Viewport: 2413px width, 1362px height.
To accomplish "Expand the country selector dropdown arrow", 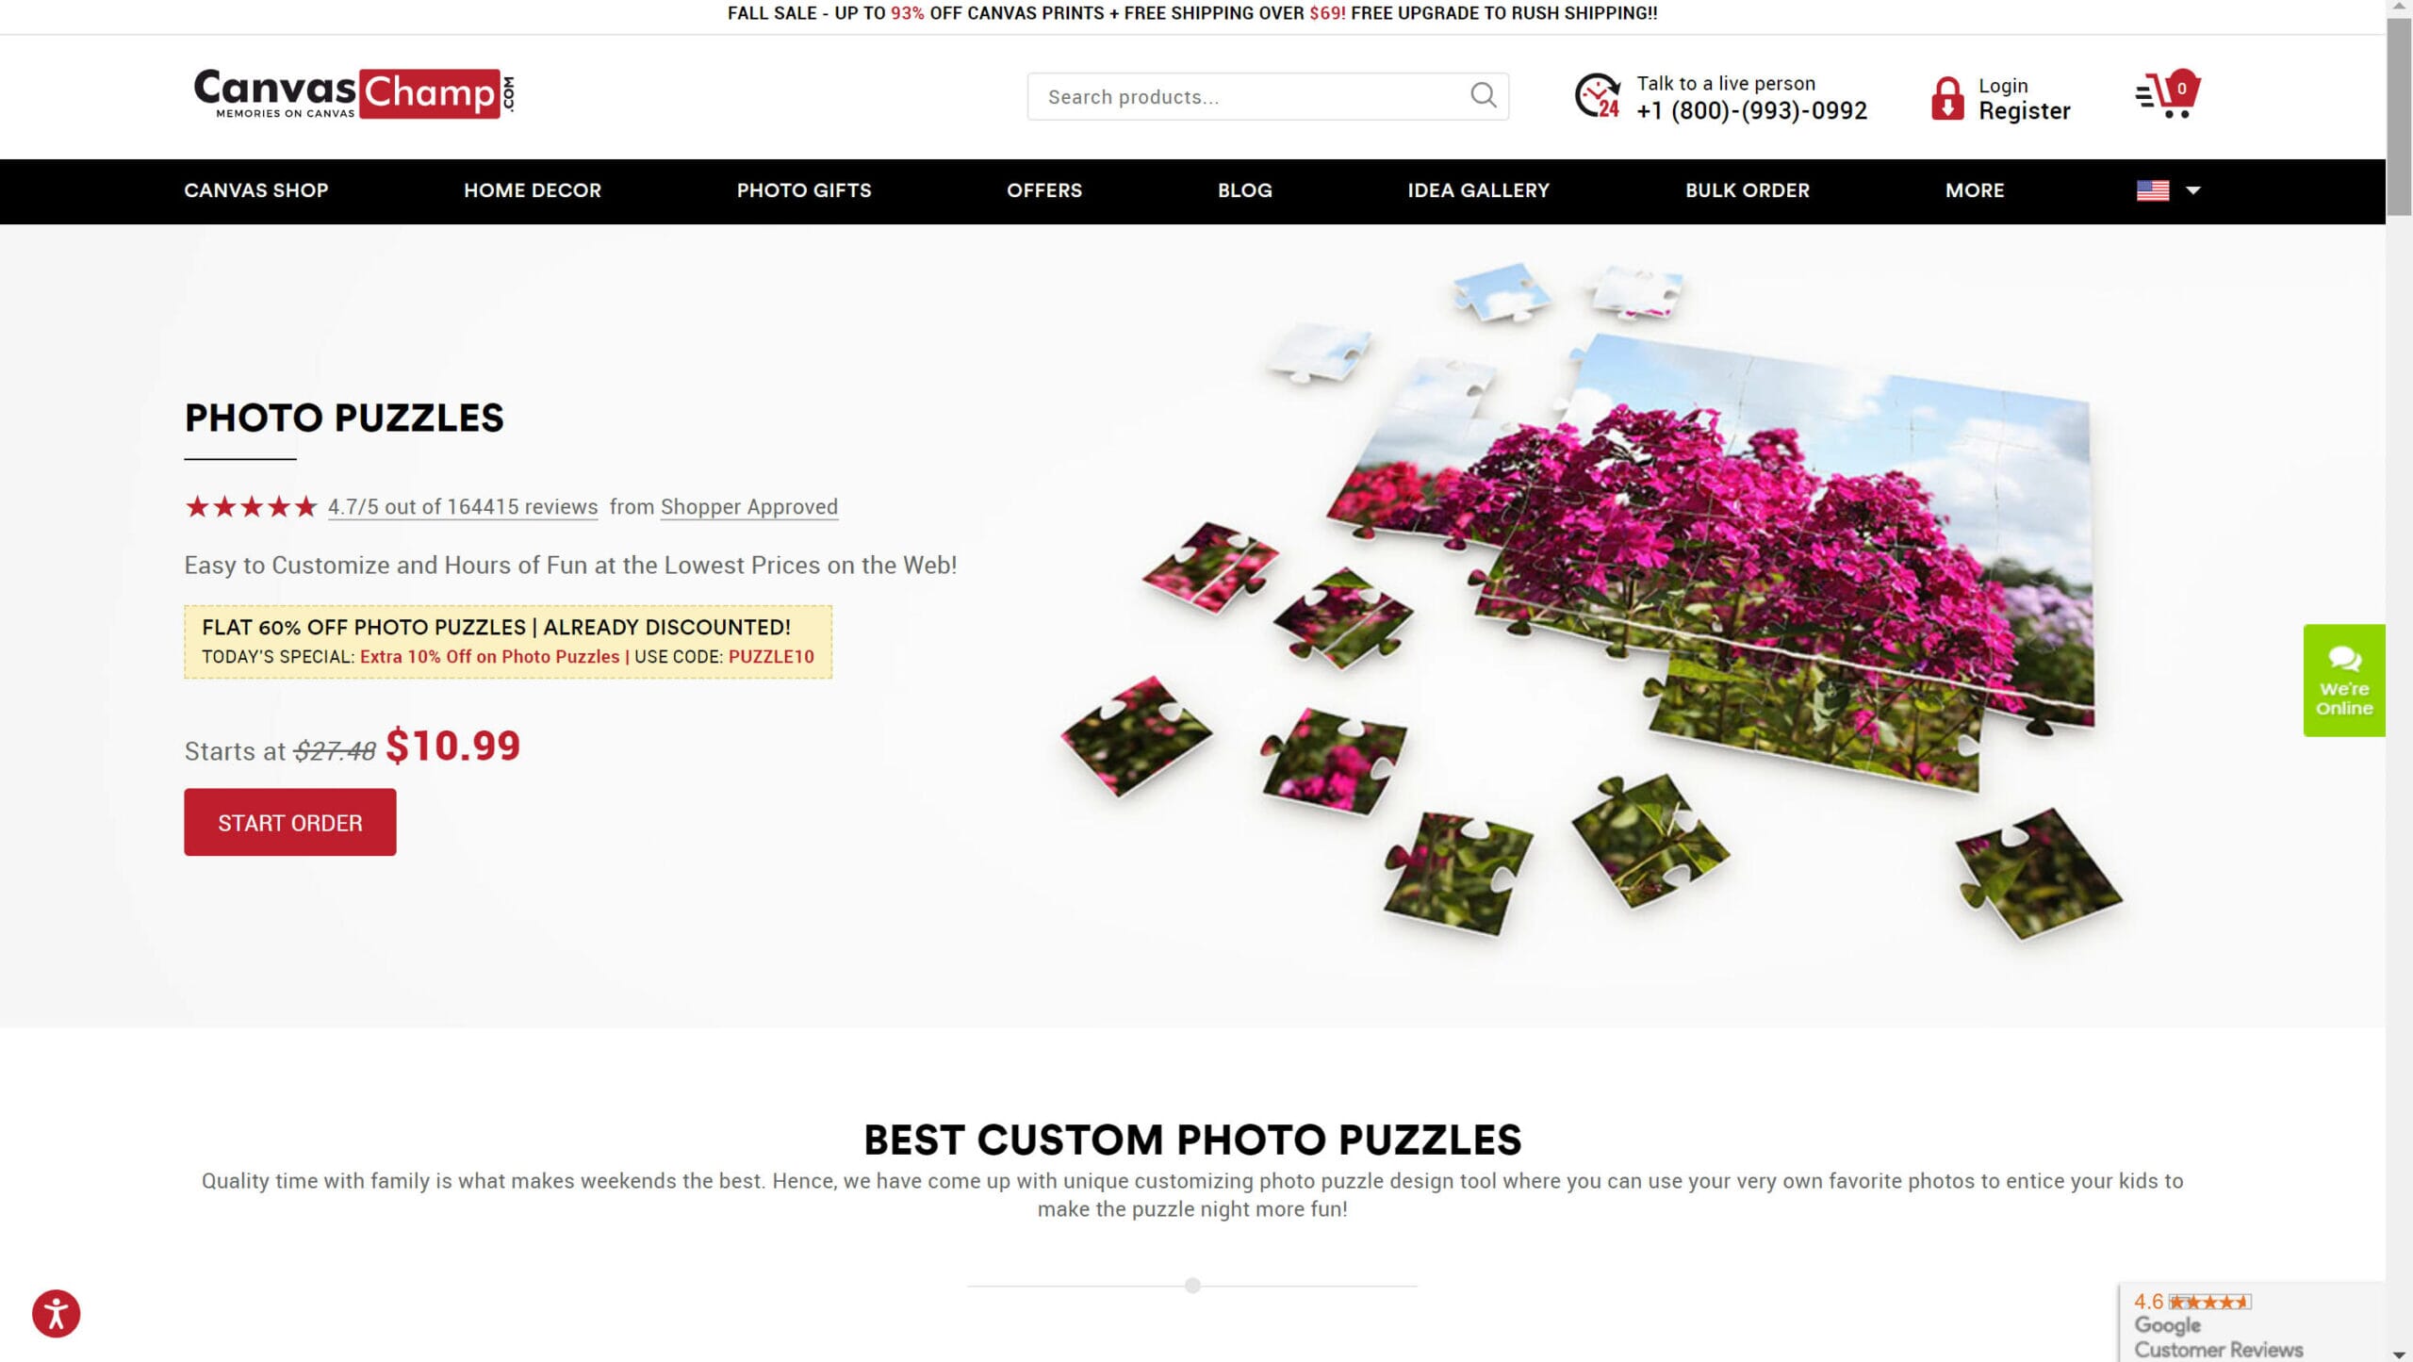I will click(x=2192, y=190).
